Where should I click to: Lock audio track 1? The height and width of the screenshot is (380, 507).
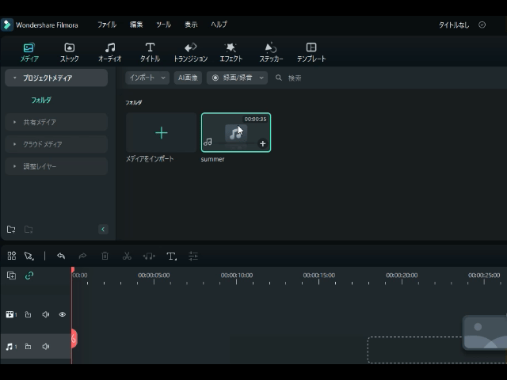click(x=29, y=347)
